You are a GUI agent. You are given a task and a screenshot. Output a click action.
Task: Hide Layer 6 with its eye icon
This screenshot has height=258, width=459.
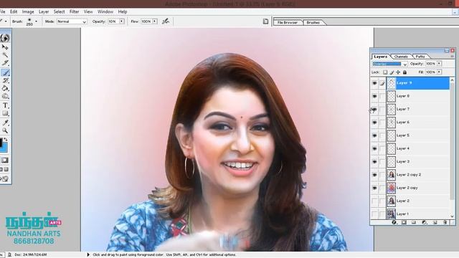click(x=374, y=123)
